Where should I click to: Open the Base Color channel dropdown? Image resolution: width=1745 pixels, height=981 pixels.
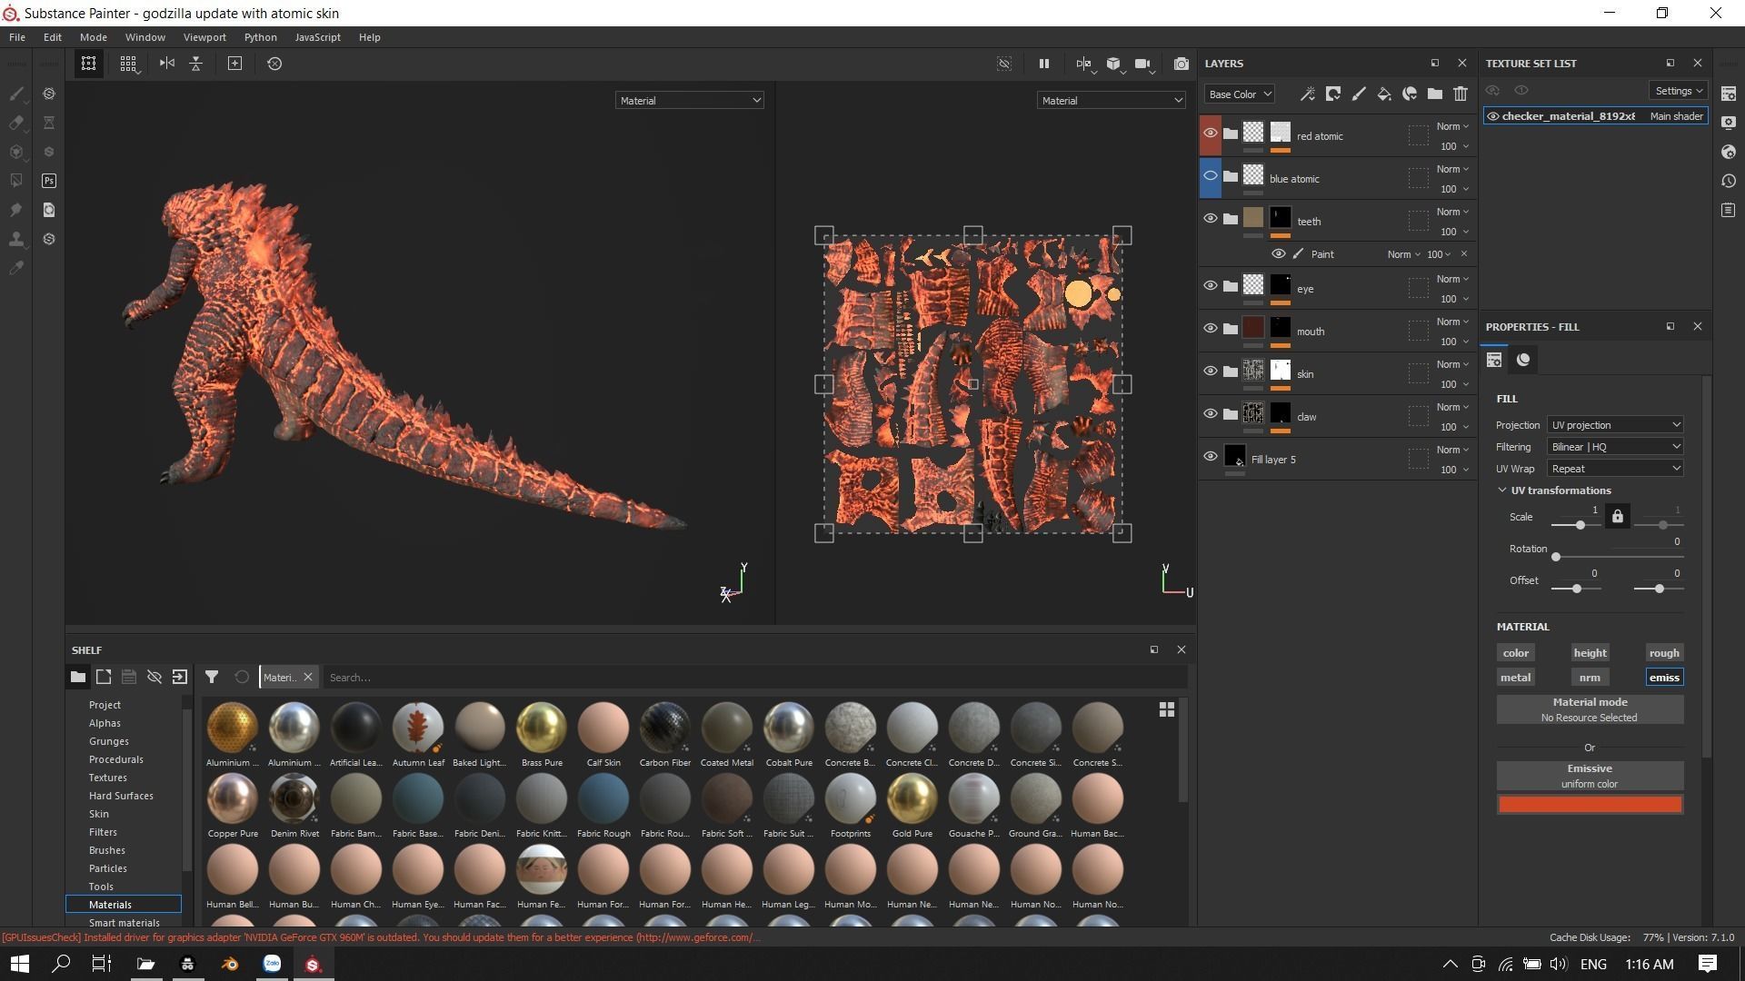click(1239, 94)
